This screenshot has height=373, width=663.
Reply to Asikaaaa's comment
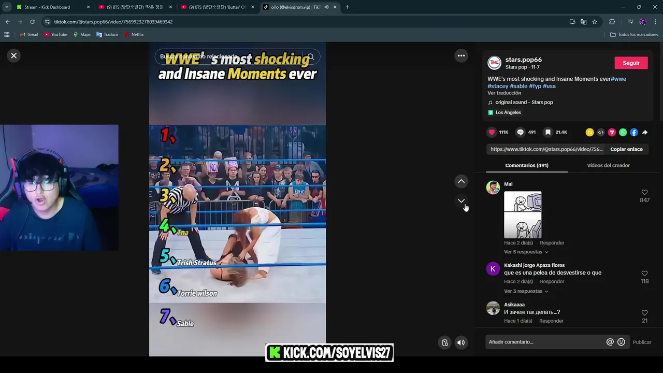[x=551, y=321]
